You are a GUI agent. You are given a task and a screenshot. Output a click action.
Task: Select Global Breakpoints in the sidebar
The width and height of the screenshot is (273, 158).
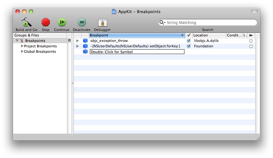40,51
